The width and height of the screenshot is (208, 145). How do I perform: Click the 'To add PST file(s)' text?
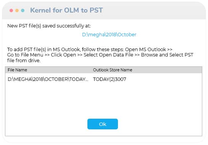tap(27, 49)
